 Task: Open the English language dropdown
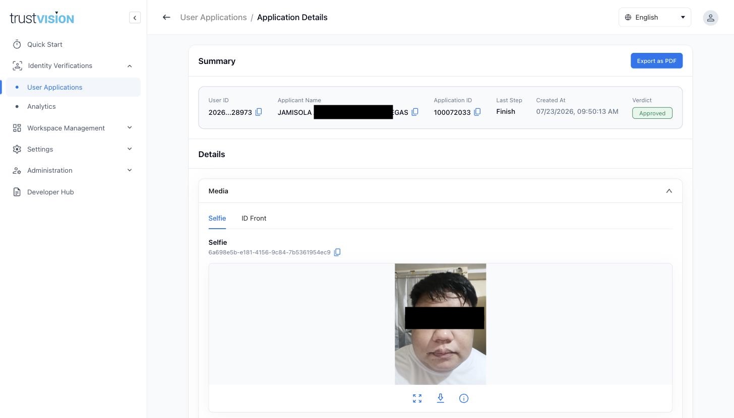pyautogui.click(x=655, y=17)
